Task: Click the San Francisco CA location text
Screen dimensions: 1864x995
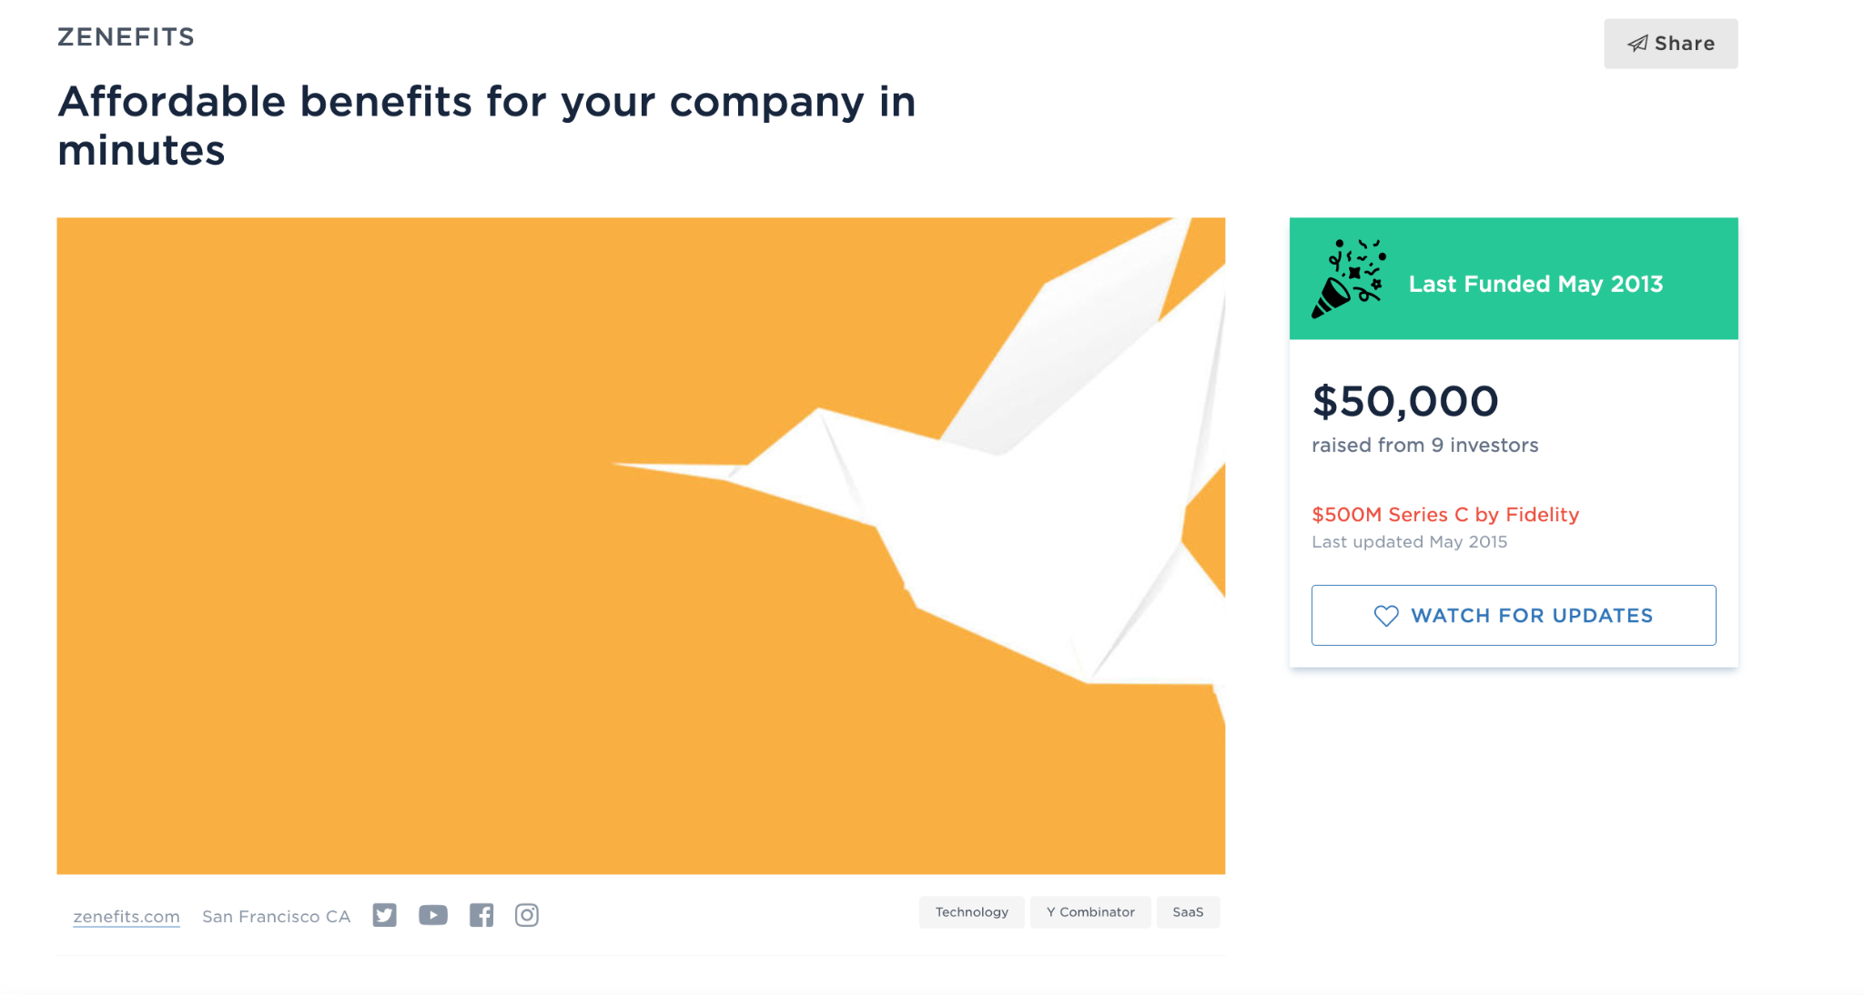Action: pyautogui.click(x=276, y=916)
